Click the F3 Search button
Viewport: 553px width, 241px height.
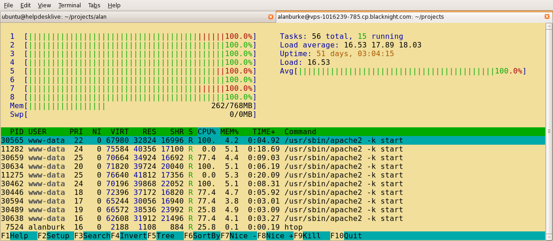[92, 236]
